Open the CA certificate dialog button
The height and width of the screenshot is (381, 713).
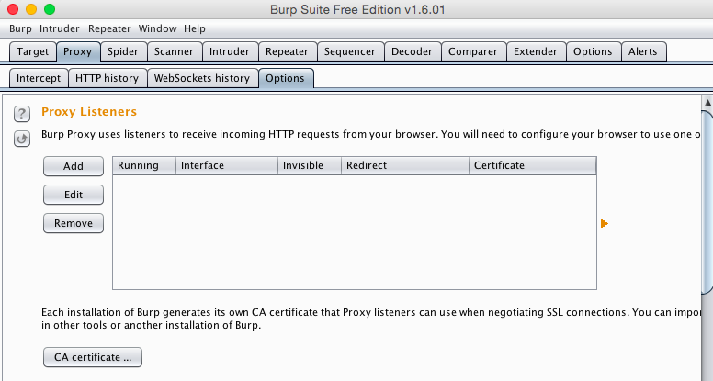(x=92, y=356)
